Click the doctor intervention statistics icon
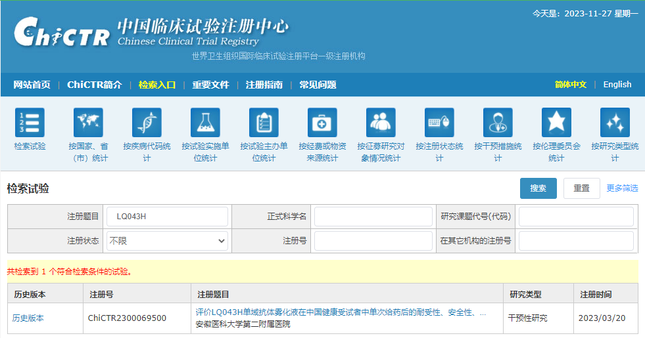Screen dimensions: 645x338 (498, 123)
